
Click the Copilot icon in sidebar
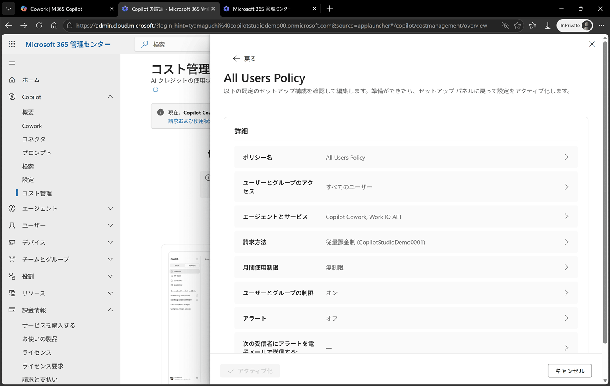[12, 97]
